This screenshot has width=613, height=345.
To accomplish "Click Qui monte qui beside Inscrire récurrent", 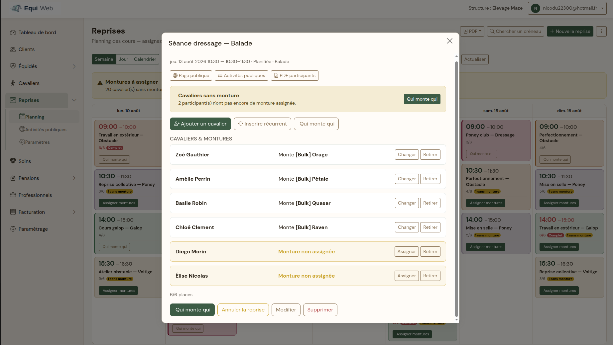I will [316, 124].
